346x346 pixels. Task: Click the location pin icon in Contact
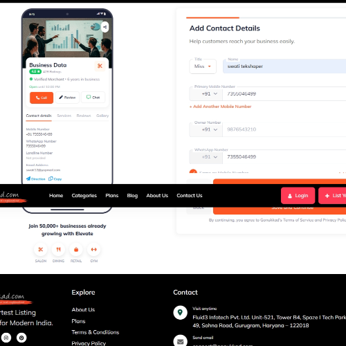point(180,313)
